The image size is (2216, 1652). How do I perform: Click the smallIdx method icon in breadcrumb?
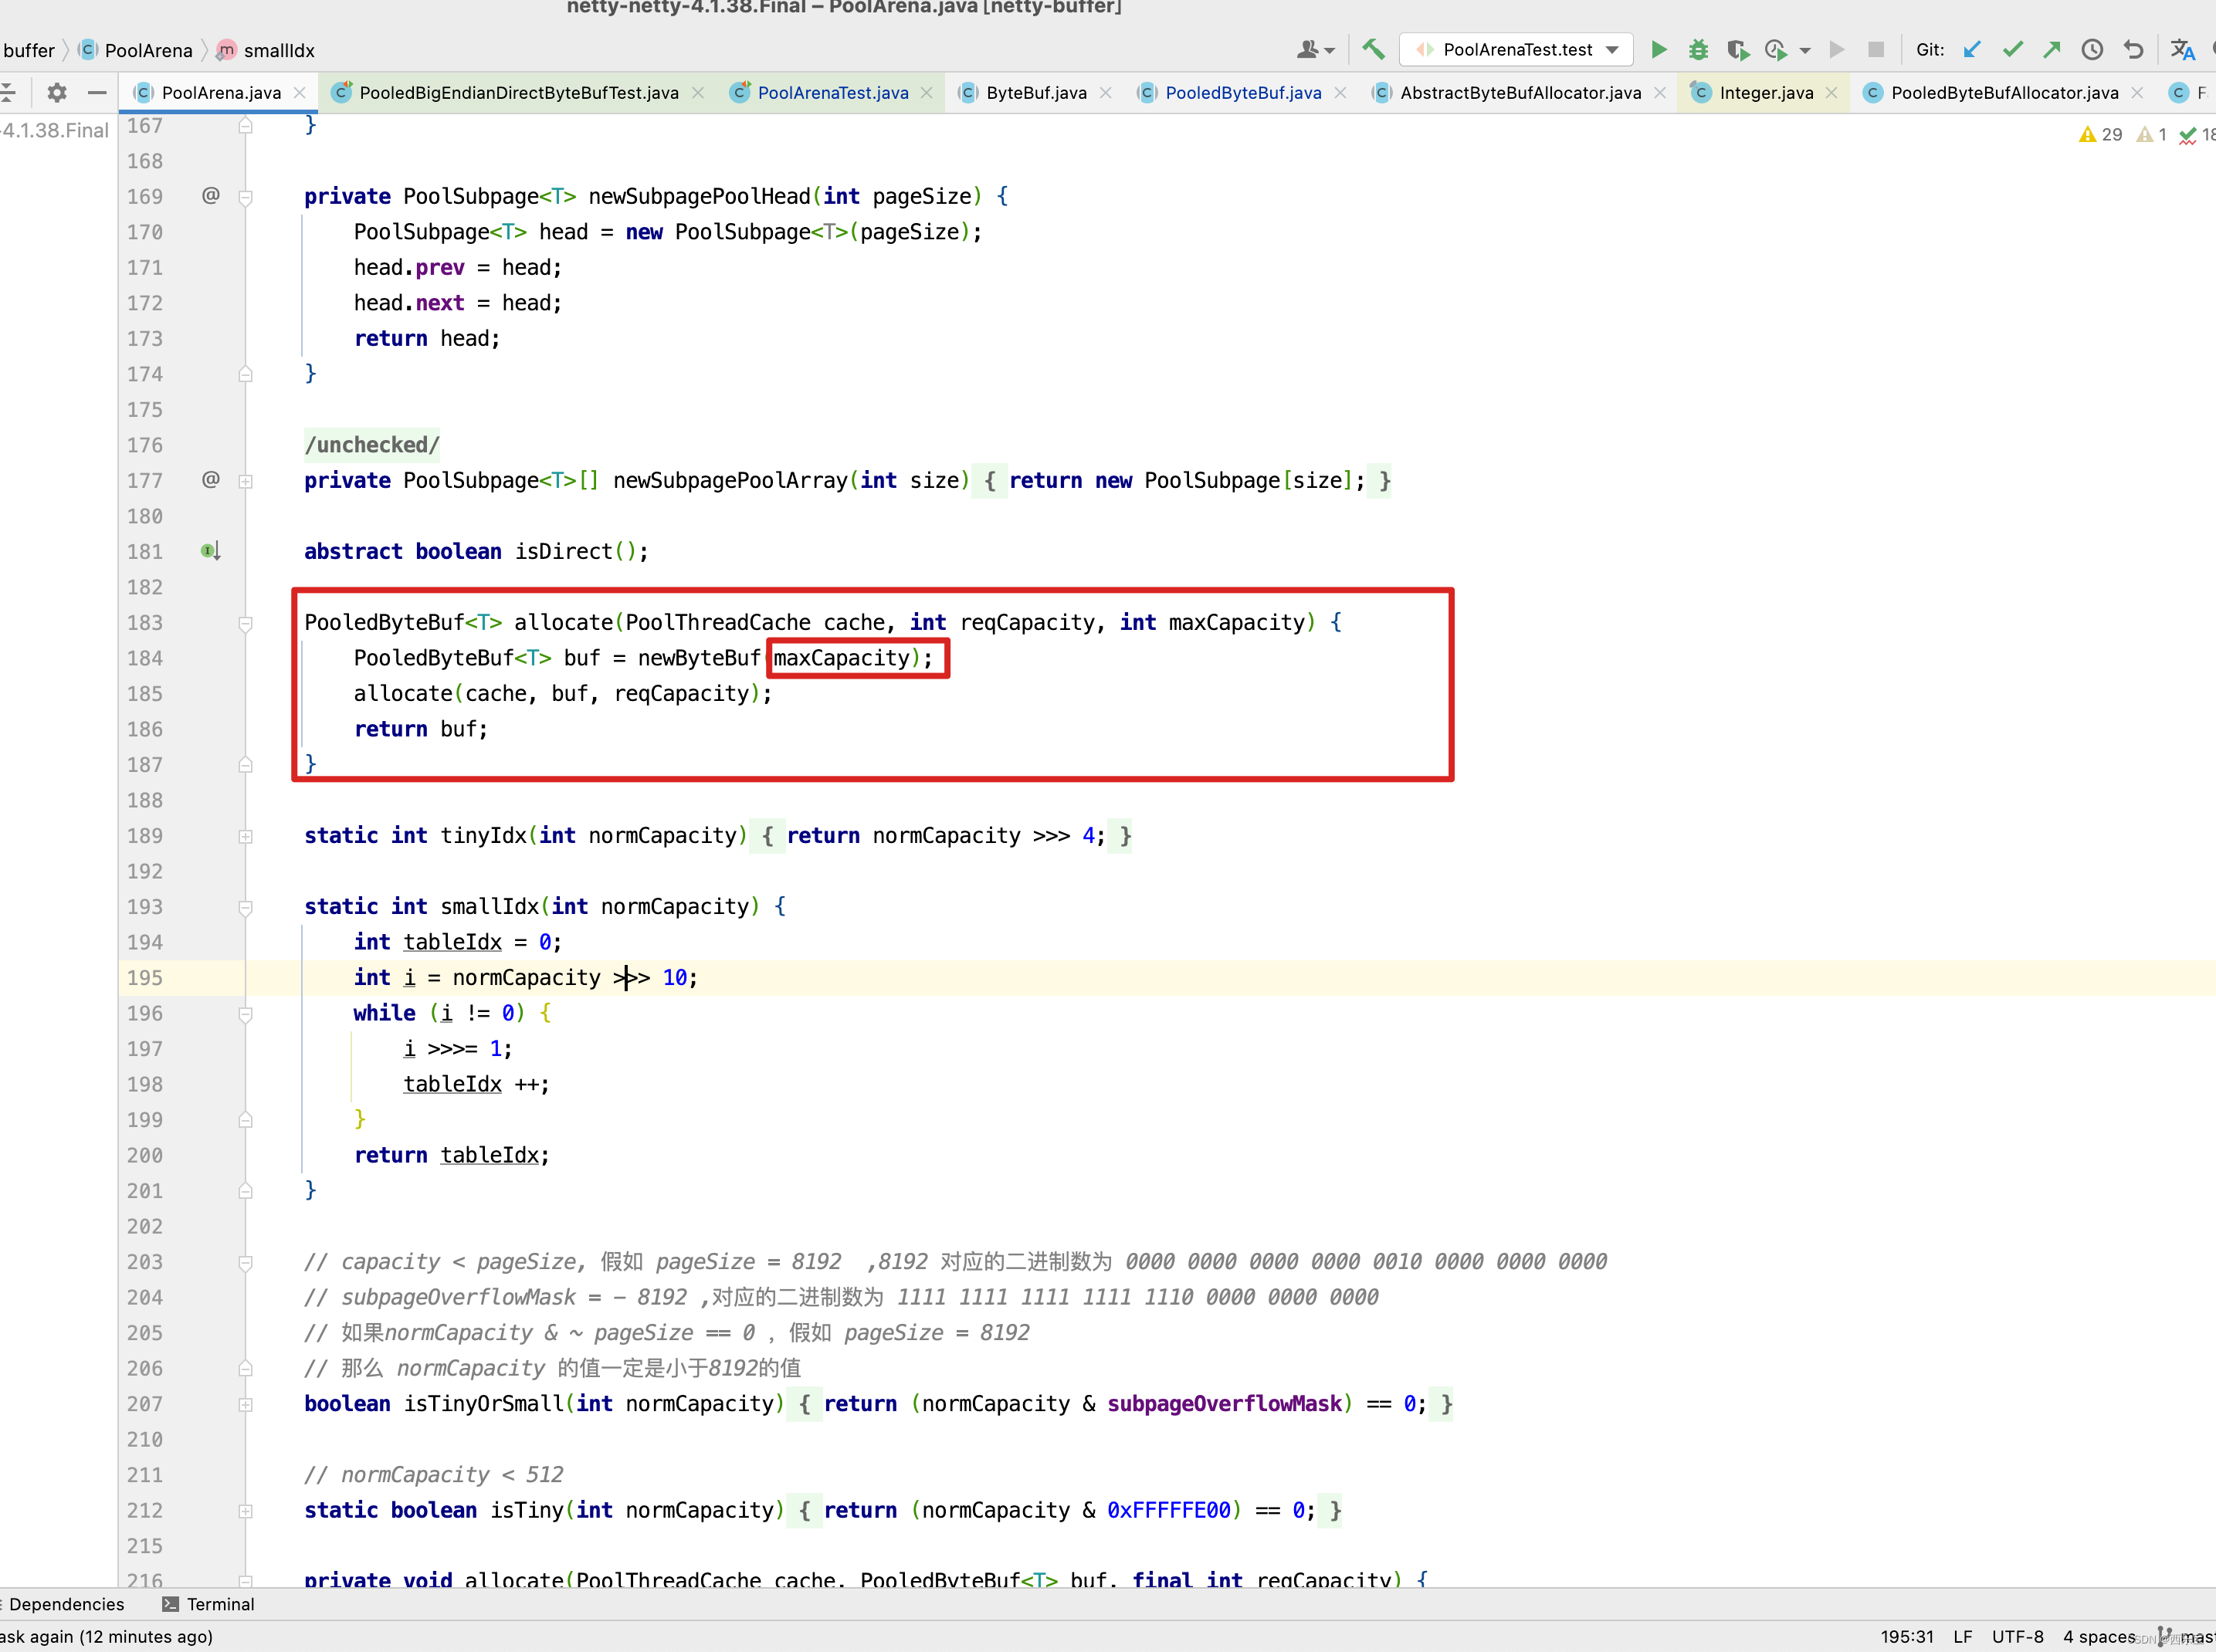[227, 49]
